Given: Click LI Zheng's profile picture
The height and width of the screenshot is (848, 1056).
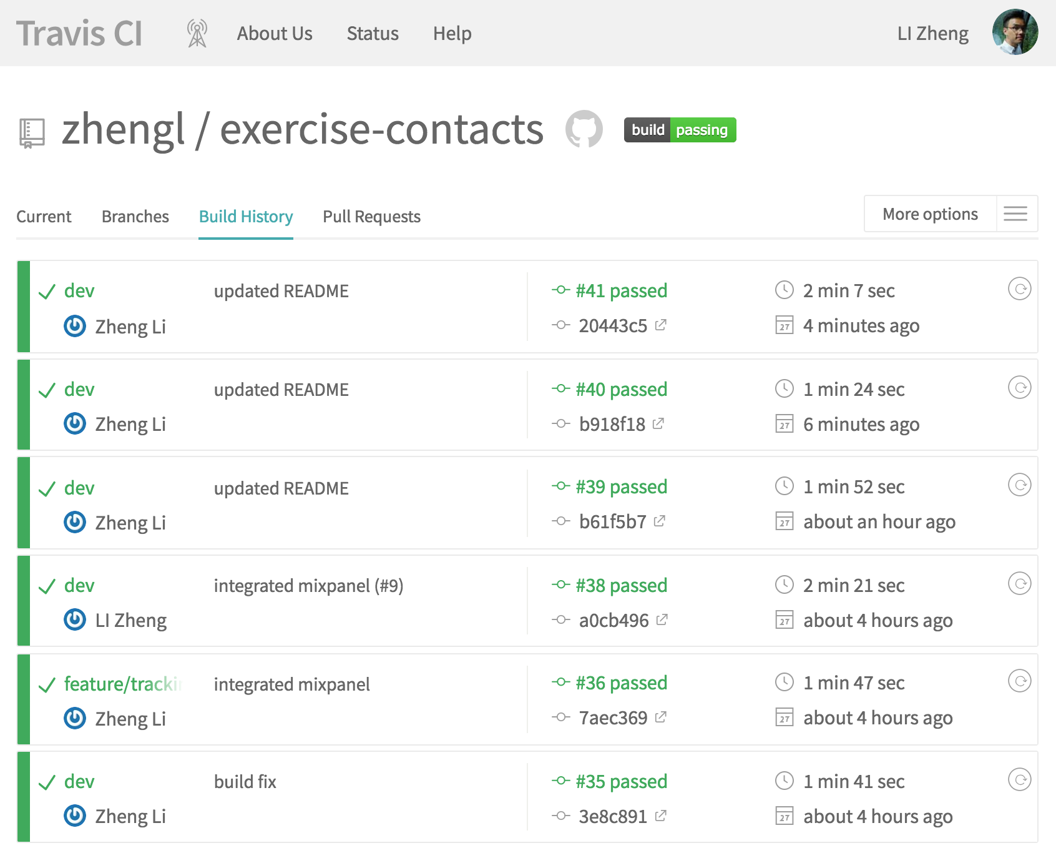Looking at the screenshot, I should point(1014,33).
